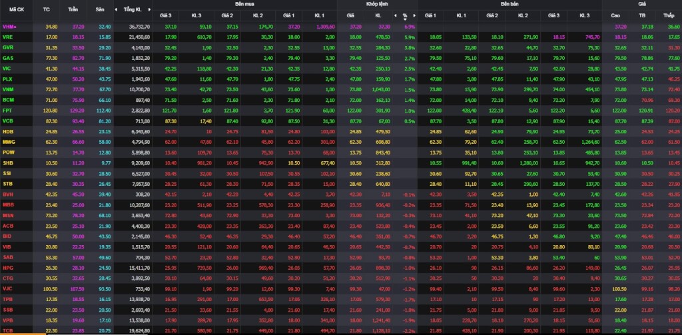
Task: Sort by the % change column header
Action: pos(405,16)
